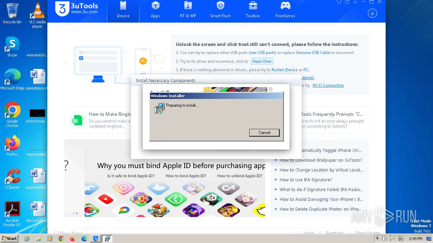433x243 pixels.
Task: Open File Explorer from the taskbar
Action: click(x=38, y=239)
